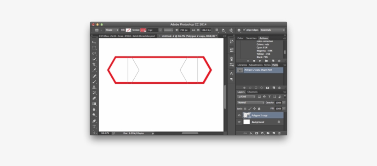Open the Essentials workspace dropdown
The height and width of the screenshot is (166, 377).
click(272, 30)
